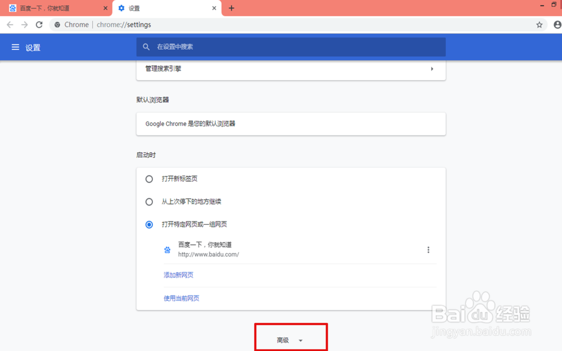Click the 在设置中搜索 search field

click(x=291, y=47)
